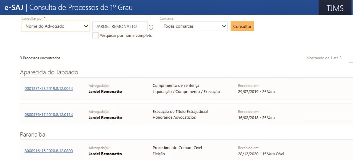The width and height of the screenshot is (353, 160).
Task: Expand the Comarca 'Todas comarcas' dropdown
Action: click(194, 26)
